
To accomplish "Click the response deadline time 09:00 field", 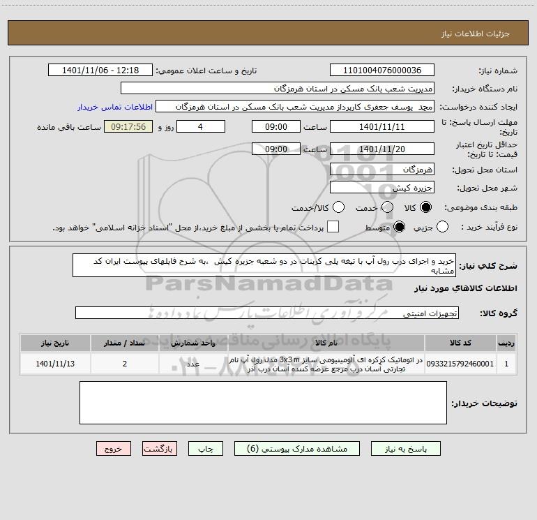I will 276,127.
